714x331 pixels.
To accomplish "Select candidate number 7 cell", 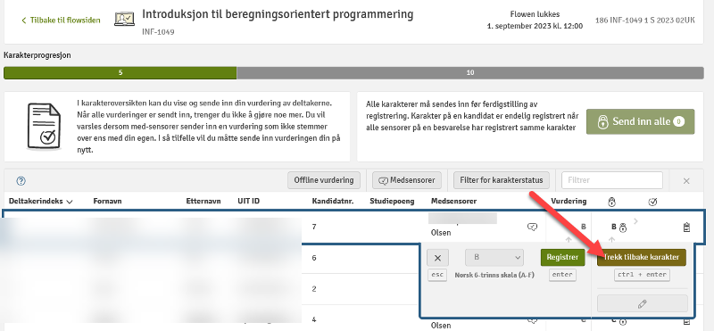I will click(314, 227).
